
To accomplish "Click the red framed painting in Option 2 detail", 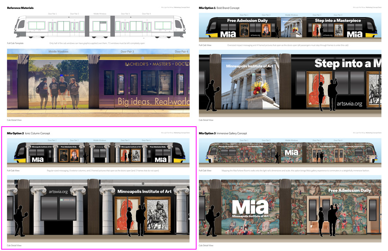I will click(x=128, y=215).
